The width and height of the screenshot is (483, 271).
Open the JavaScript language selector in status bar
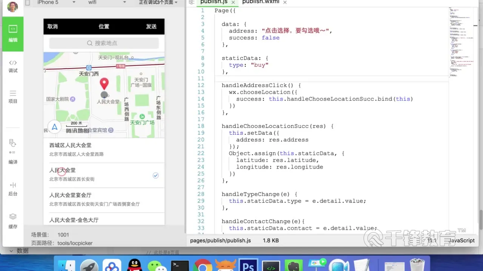(x=462, y=240)
